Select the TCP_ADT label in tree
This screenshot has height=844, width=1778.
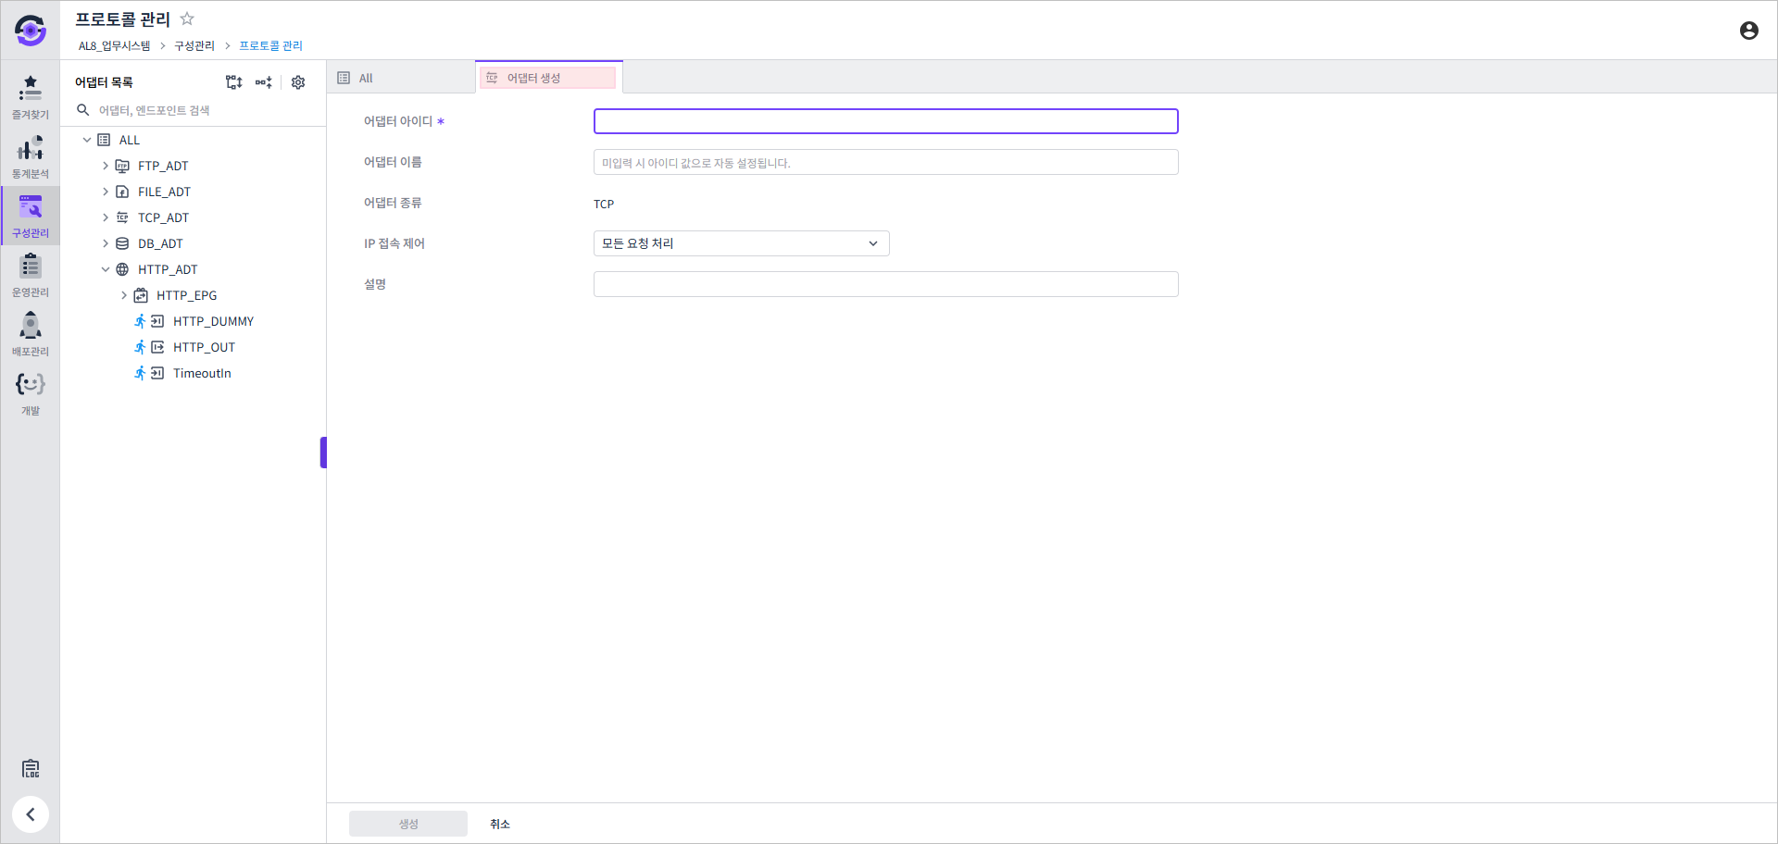163,217
